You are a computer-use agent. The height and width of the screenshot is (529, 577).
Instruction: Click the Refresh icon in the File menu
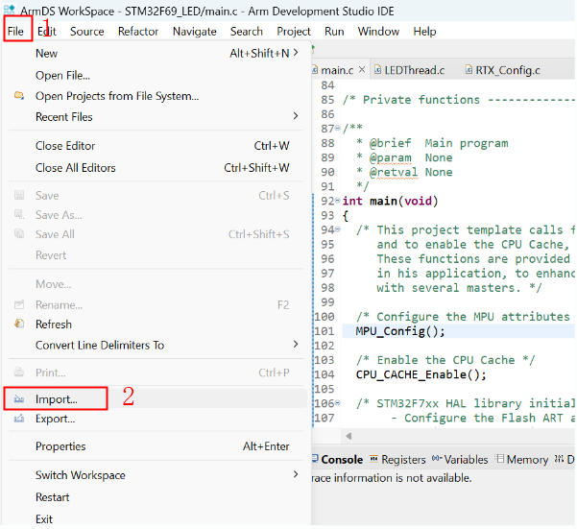tap(19, 325)
